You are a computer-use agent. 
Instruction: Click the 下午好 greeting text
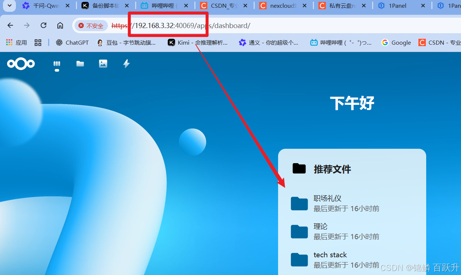[352, 103]
